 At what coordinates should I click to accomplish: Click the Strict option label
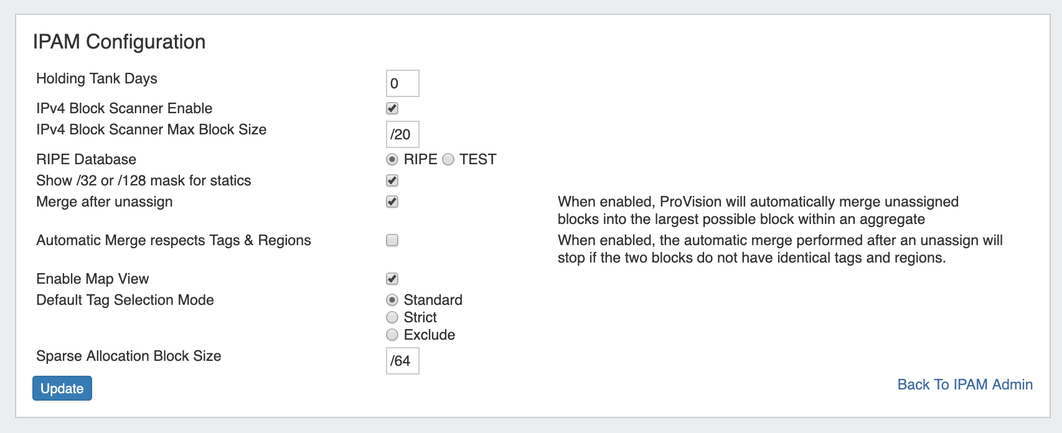pyautogui.click(x=420, y=317)
